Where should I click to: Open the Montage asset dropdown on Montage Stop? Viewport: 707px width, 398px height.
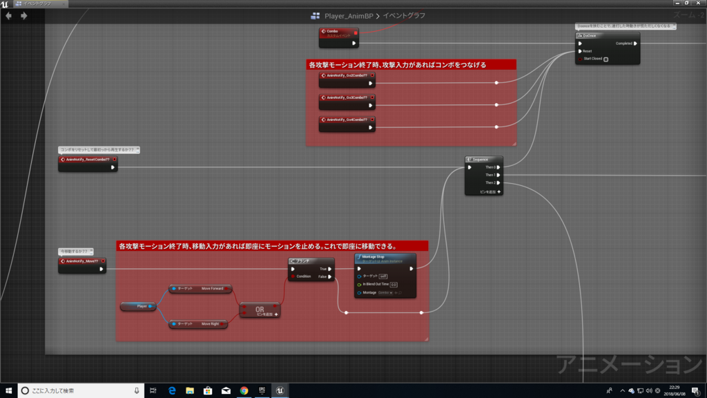click(x=385, y=293)
